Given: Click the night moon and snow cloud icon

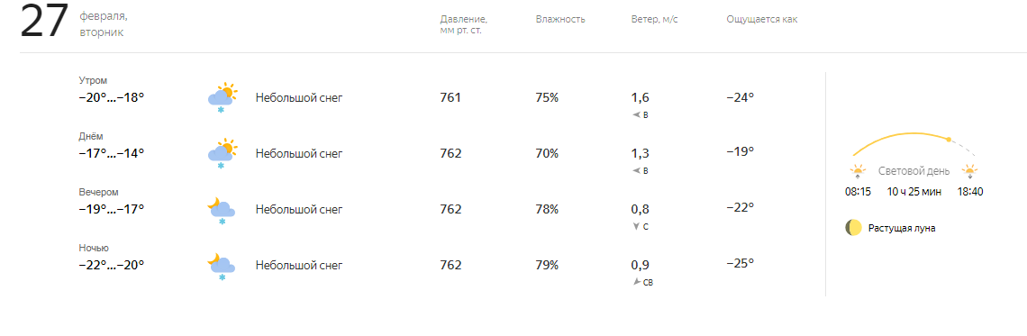Looking at the screenshot, I should coord(222,266).
